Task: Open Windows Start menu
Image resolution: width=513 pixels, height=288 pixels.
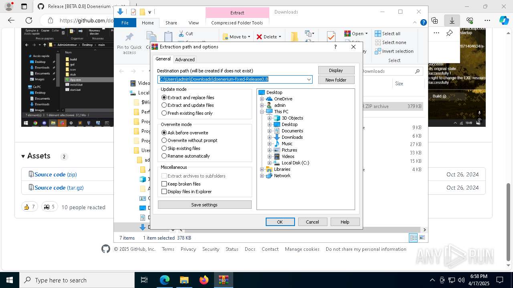Action: point(10,280)
